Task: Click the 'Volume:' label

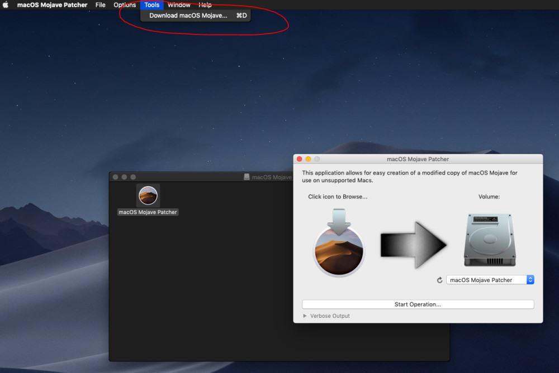Action: 489,197
